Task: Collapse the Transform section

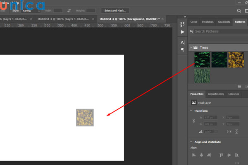Action: pos(191,111)
